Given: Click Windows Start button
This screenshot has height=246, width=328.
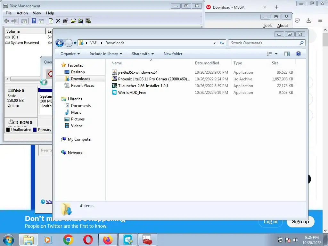Looking at the screenshot, I should point(9,240).
